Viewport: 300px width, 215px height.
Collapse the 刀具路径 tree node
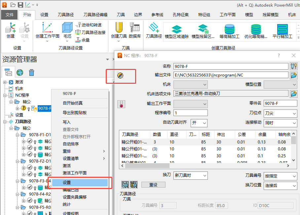[x=5, y=121]
